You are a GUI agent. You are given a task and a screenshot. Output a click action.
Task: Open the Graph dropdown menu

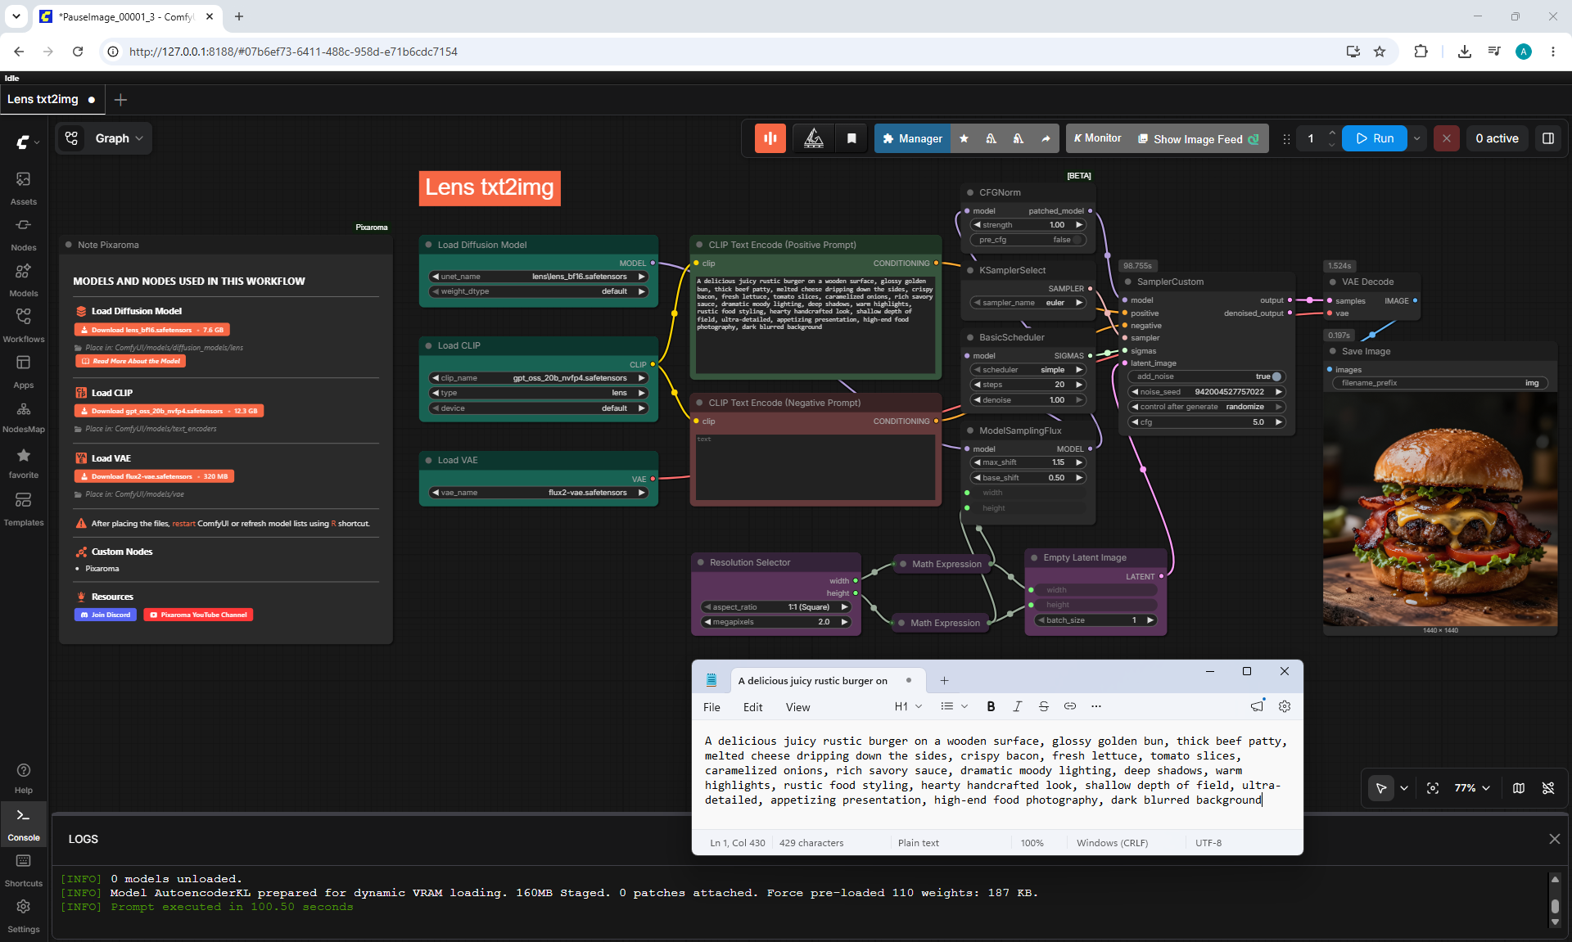120,138
